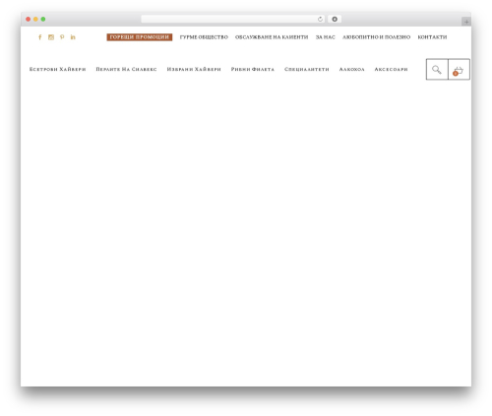Maximize the window with green button
The image size is (492, 416).
point(43,19)
